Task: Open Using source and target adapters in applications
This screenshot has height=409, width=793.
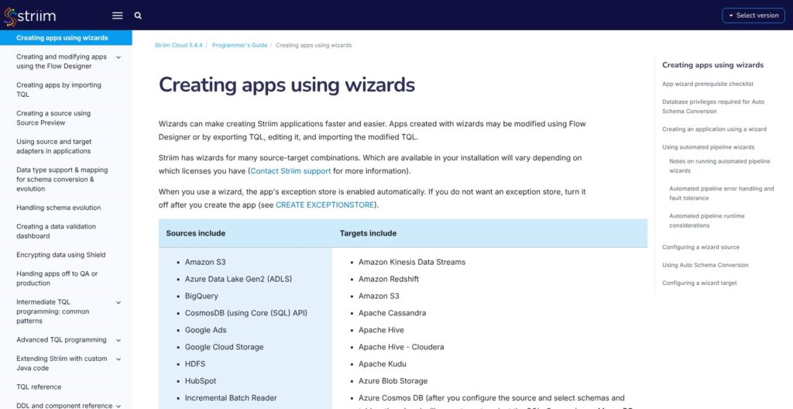Action: point(54,146)
